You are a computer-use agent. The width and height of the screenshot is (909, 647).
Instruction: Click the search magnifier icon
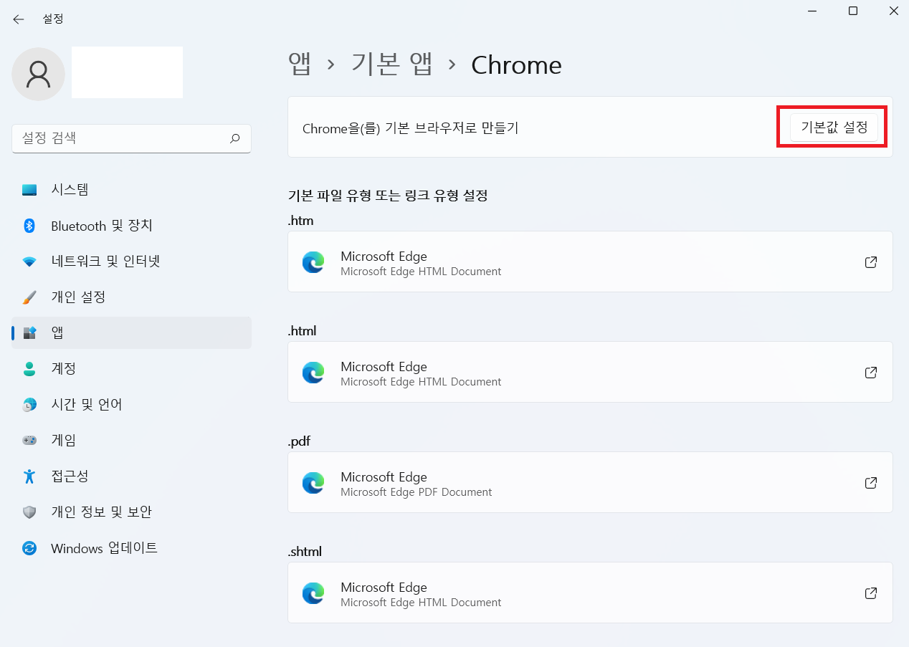(234, 138)
